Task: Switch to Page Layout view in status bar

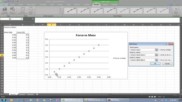Action: tap(152, 97)
